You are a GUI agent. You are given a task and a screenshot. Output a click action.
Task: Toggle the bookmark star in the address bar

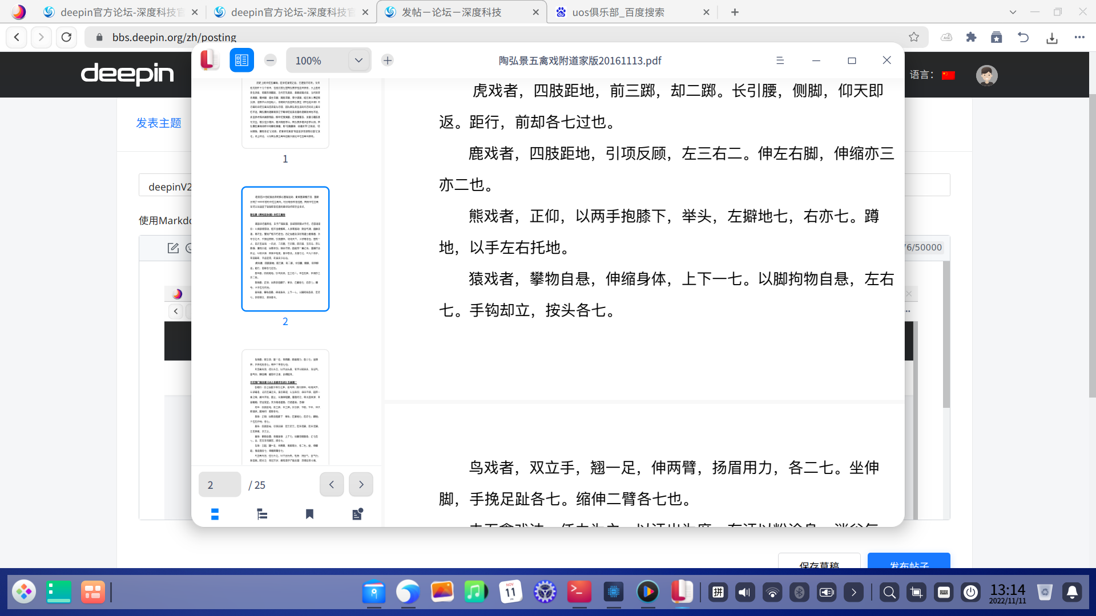coord(914,37)
